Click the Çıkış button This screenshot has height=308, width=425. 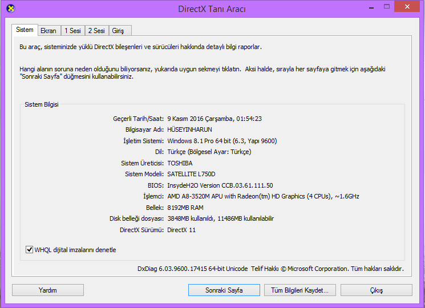coord(376,290)
